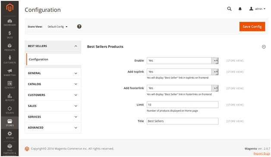Open the Sales dollar icon menu
Viewport: 271px width, 157px height.
(x=9, y=35)
